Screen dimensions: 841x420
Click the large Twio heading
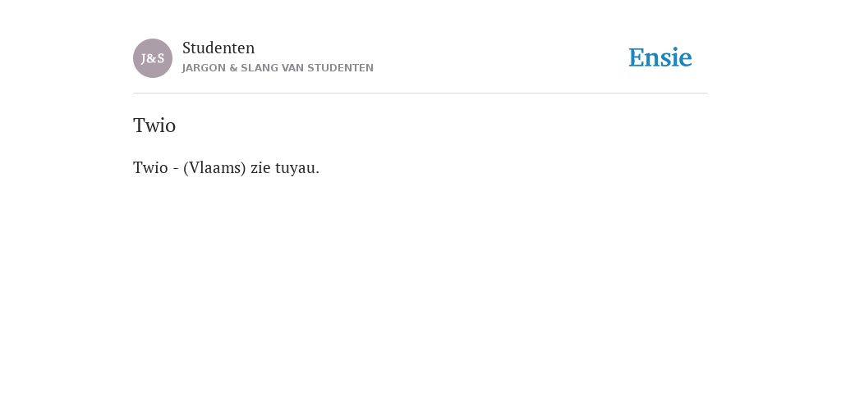[x=154, y=126]
